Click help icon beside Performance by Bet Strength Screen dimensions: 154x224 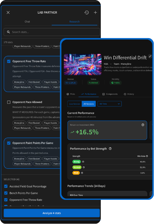(110, 148)
